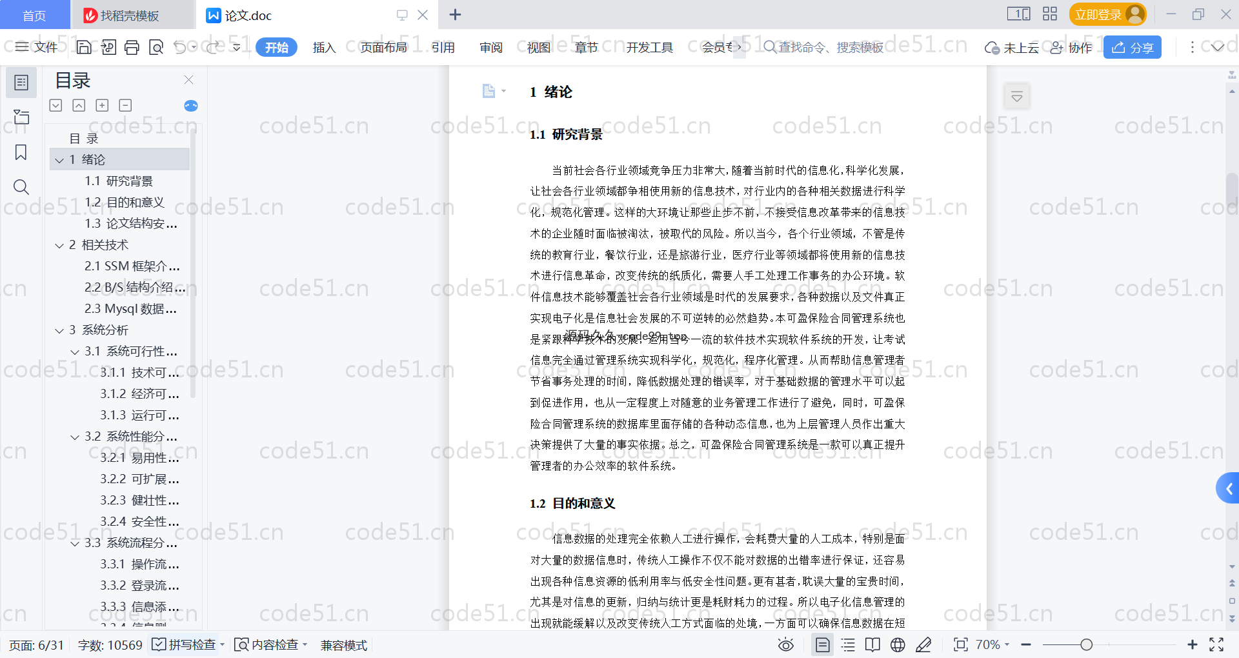The width and height of the screenshot is (1239, 658).
Task: Open the bookmark sidebar icon
Action: click(21, 152)
